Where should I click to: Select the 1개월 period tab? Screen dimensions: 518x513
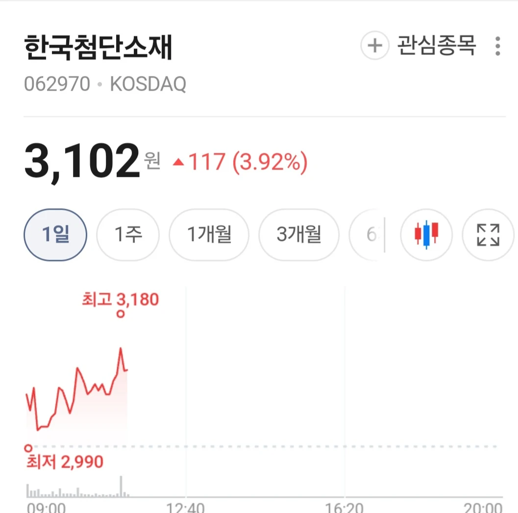pos(209,235)
